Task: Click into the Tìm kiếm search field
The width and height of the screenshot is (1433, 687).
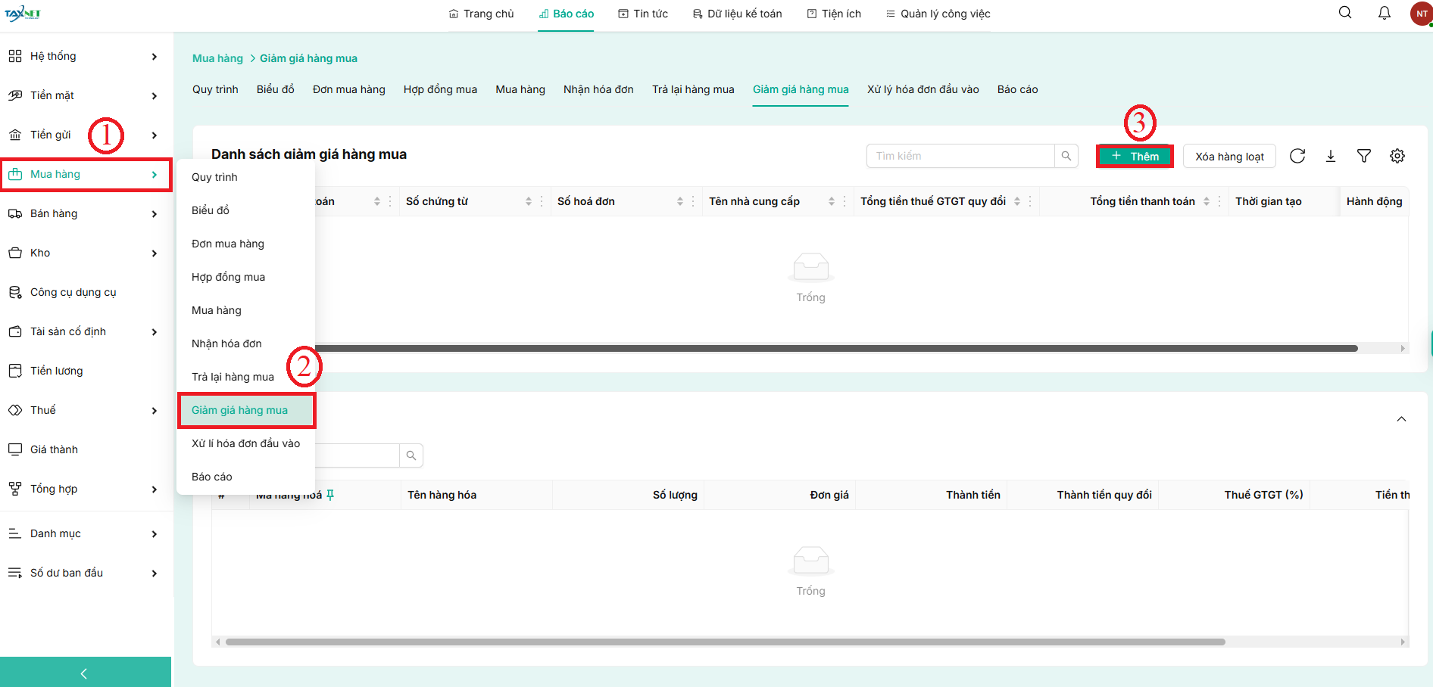Action: pos(960,156)
